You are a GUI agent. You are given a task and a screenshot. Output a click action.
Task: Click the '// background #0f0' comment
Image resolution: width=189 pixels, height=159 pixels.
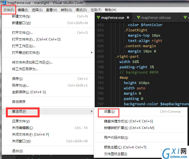click(139, 72)
